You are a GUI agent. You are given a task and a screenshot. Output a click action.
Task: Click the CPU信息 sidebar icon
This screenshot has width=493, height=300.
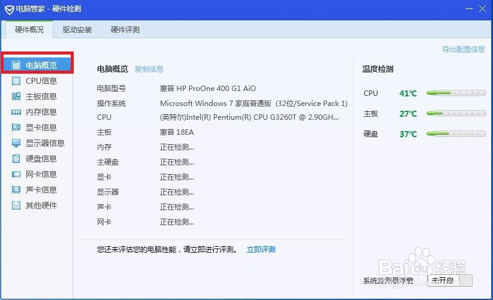click(16, 81)
